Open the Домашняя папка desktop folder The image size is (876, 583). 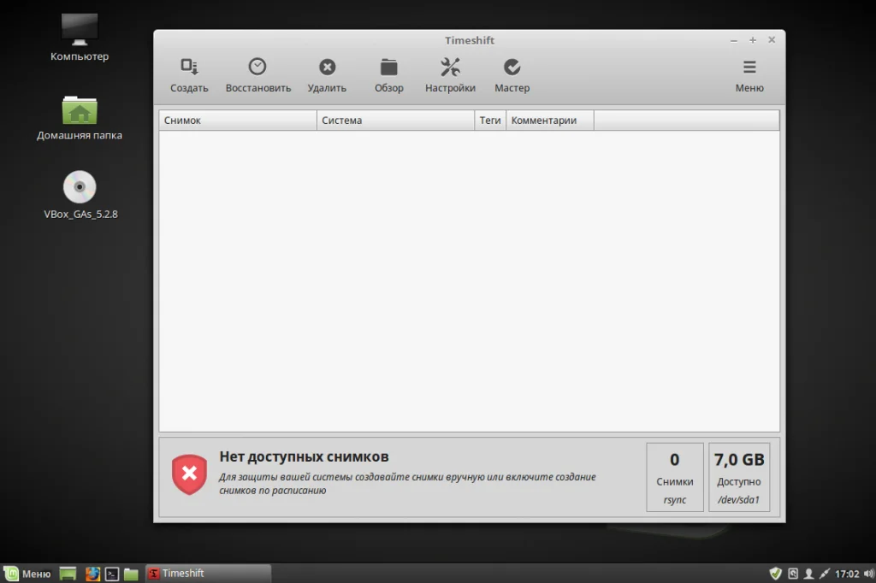[80, 118]
